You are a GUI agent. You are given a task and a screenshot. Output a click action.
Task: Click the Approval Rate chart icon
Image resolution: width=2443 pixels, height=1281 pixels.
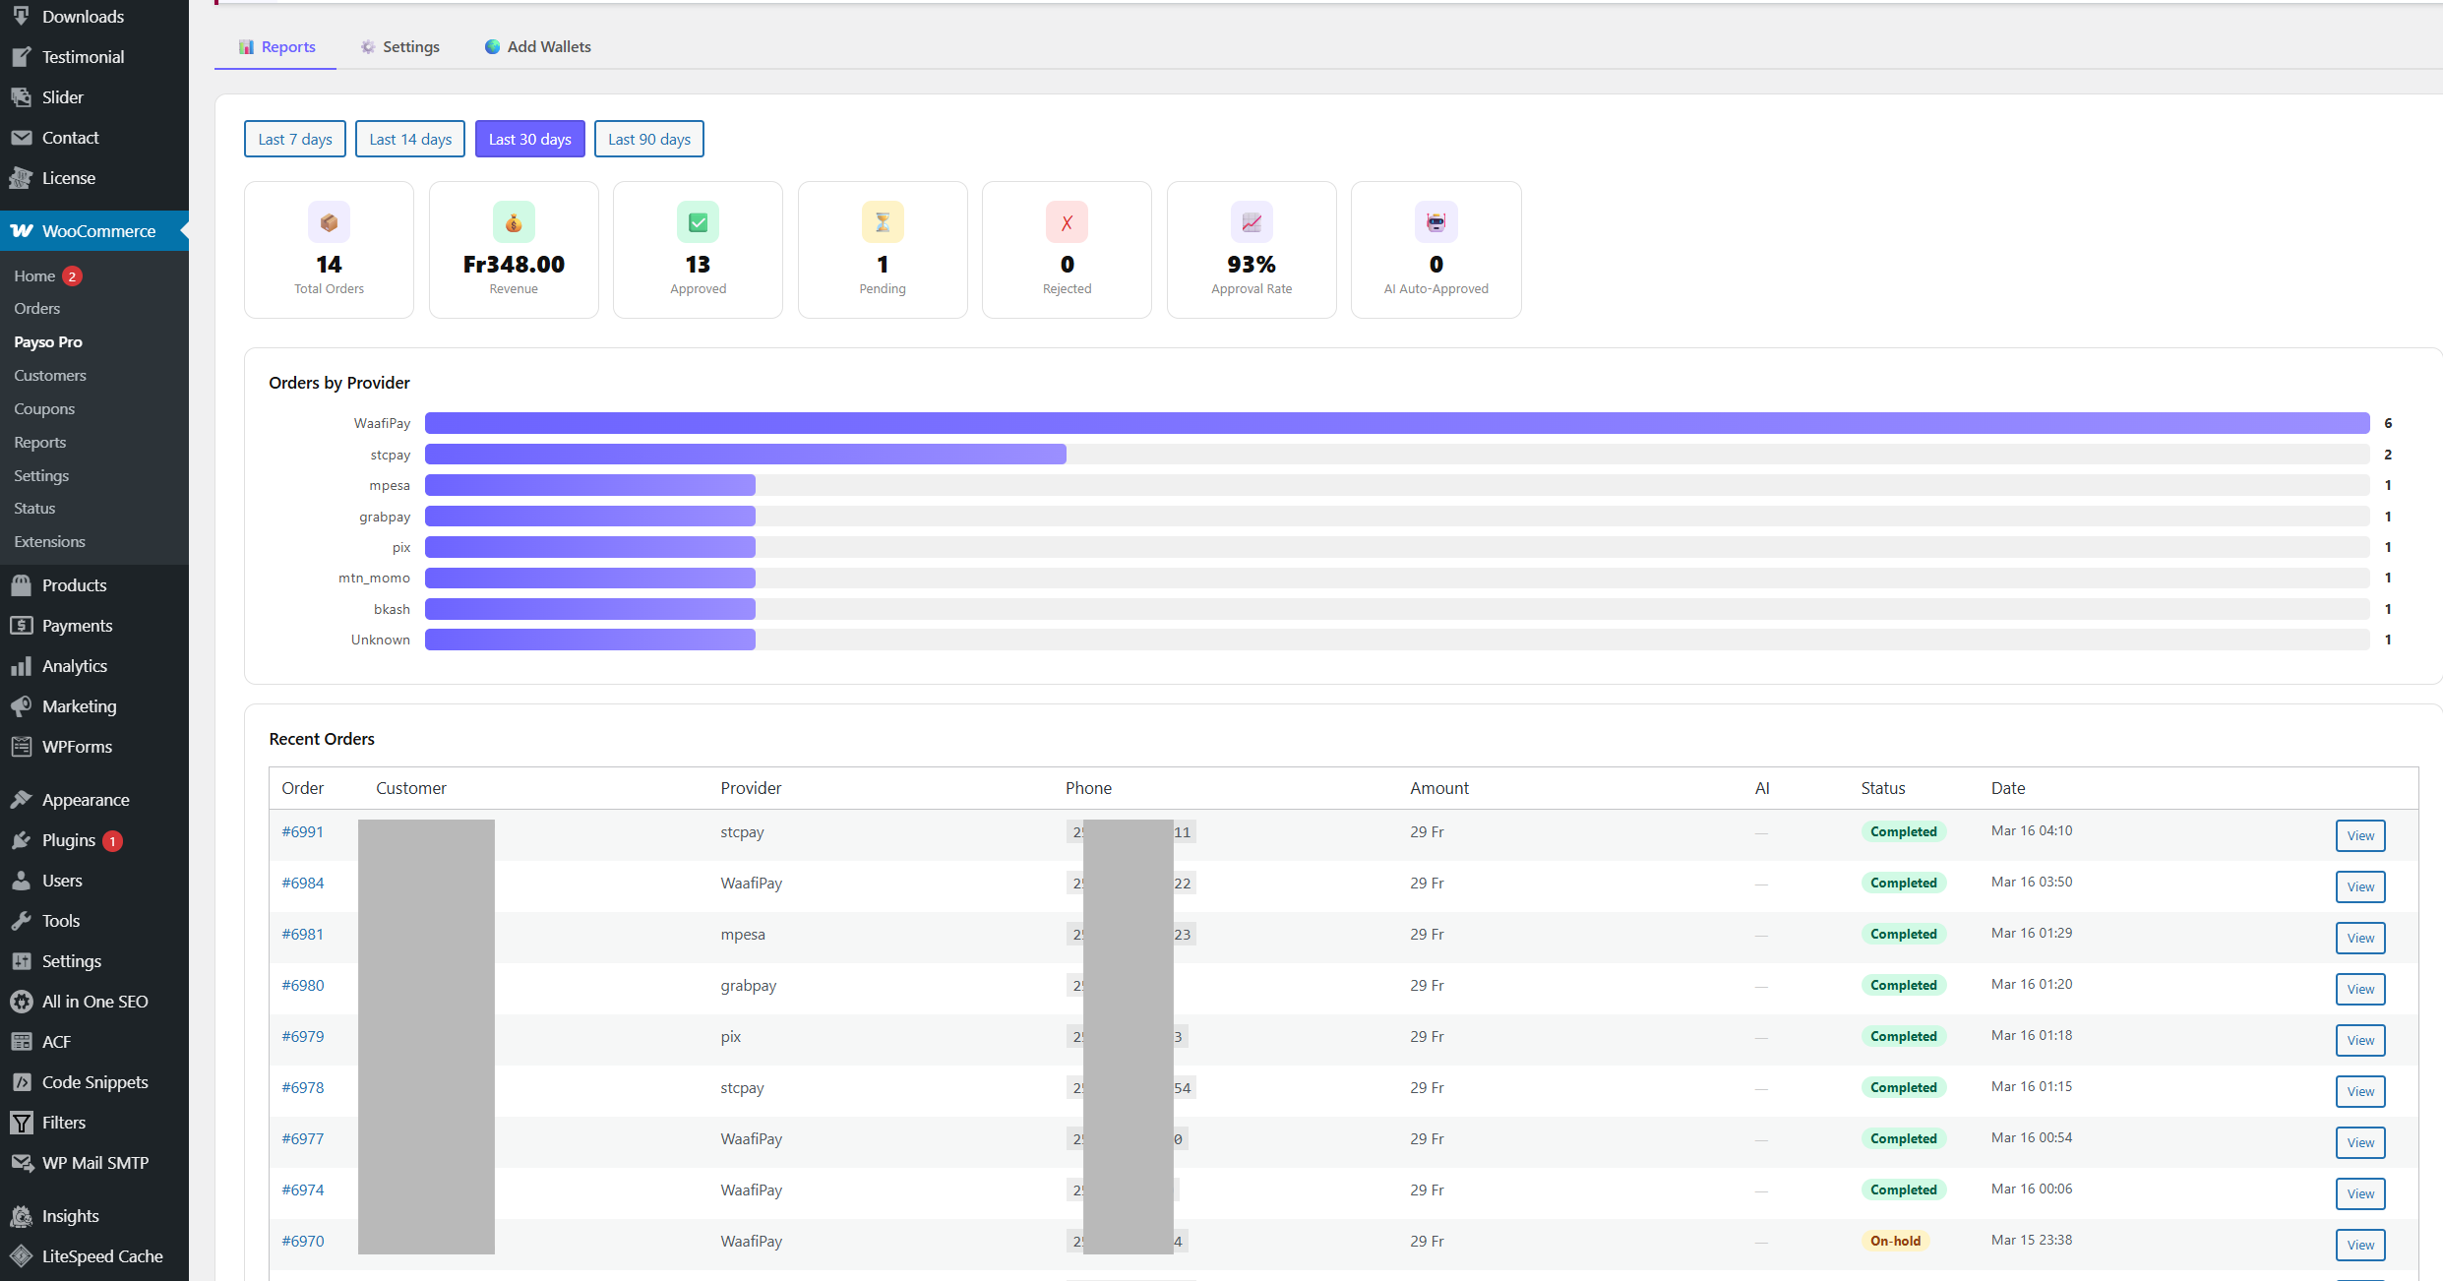(x=1252, y=222)
